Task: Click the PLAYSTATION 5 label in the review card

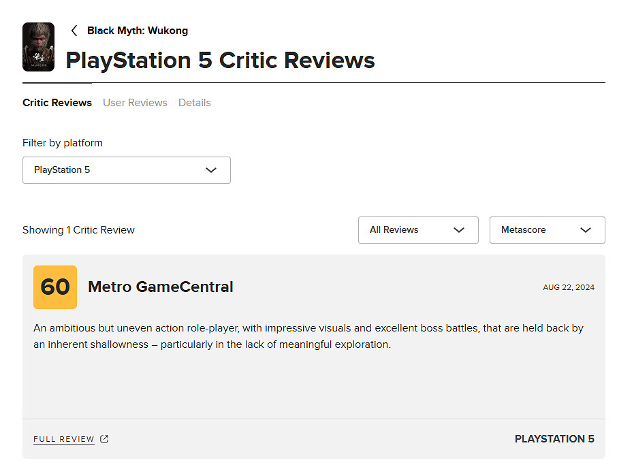Action: click(554, 439)
